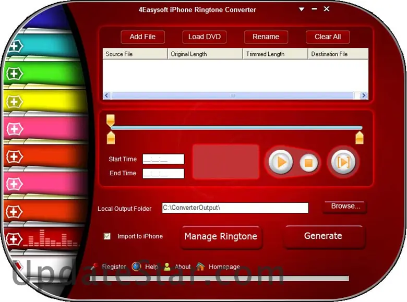Click the Local Output Folder path field
This screenshot has height=302, width=407.
coord(235,208)
